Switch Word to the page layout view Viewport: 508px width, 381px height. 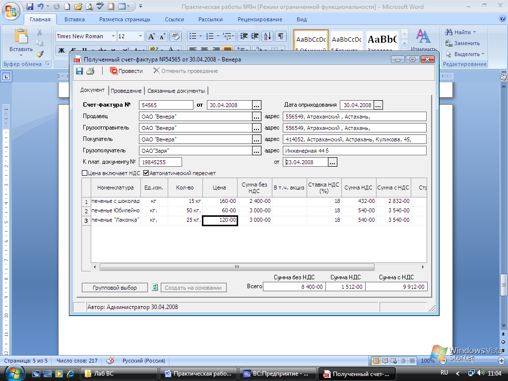click(376, 361)
